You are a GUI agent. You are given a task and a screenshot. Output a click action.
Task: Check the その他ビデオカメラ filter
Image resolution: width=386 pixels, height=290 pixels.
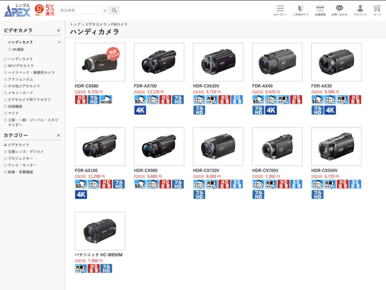(x=5, y=86)
